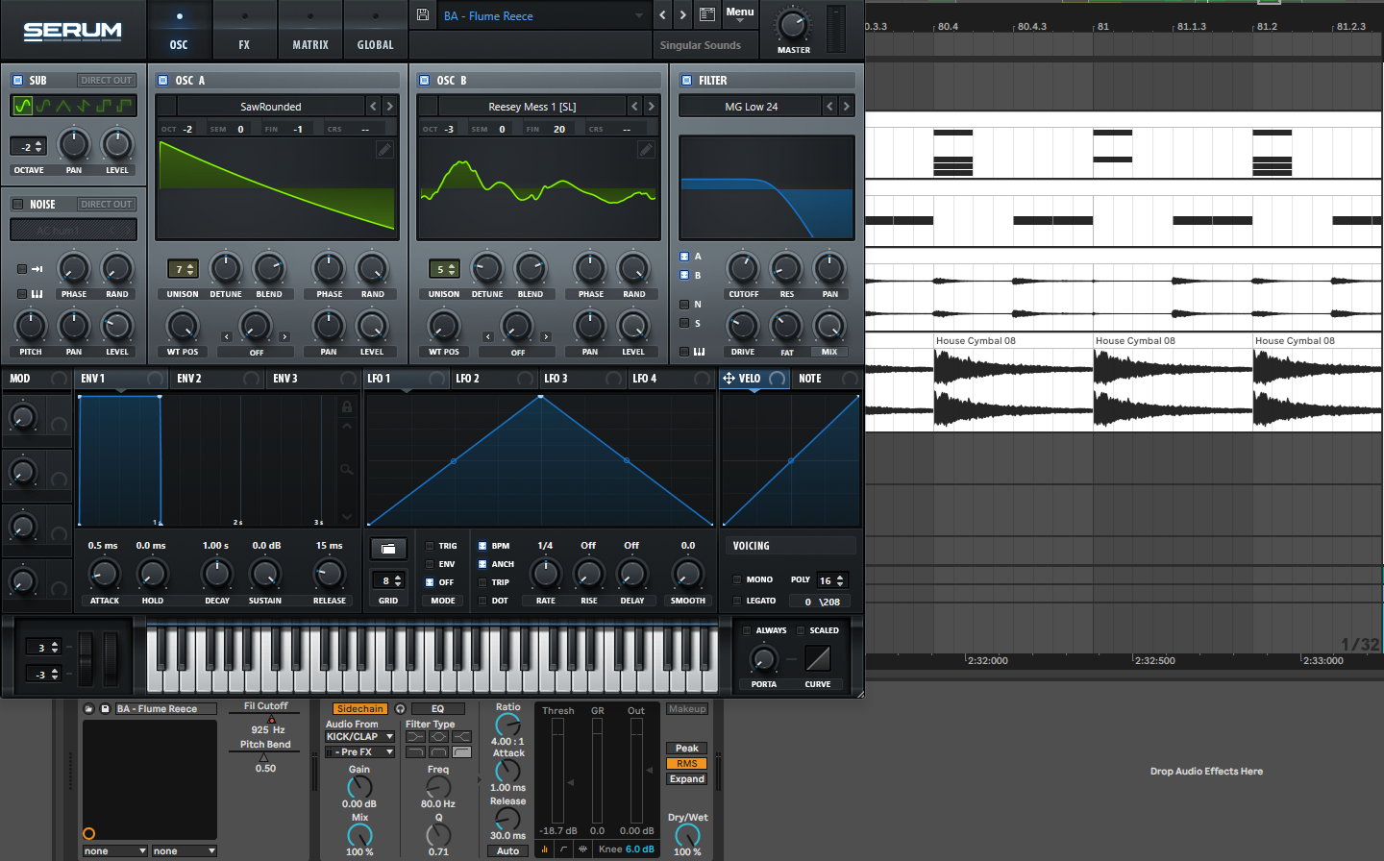This screenshot has width=1384, height=861.
Task: Select next OSC A wavetable with right arrow
Action: [x=389, y=106]
